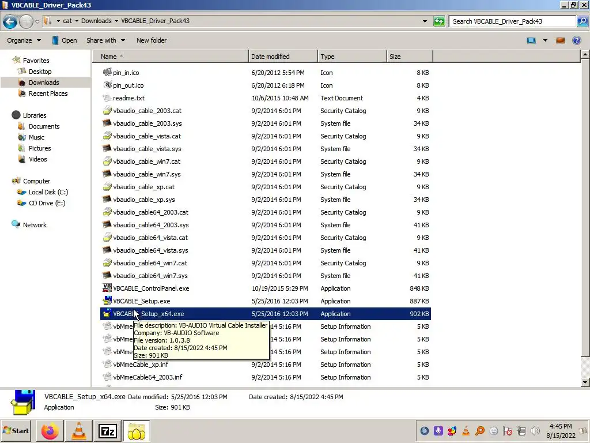590x443 pixels.
Task: Open 7-Zip from the taskbar
Action: (x=107, y=431)
